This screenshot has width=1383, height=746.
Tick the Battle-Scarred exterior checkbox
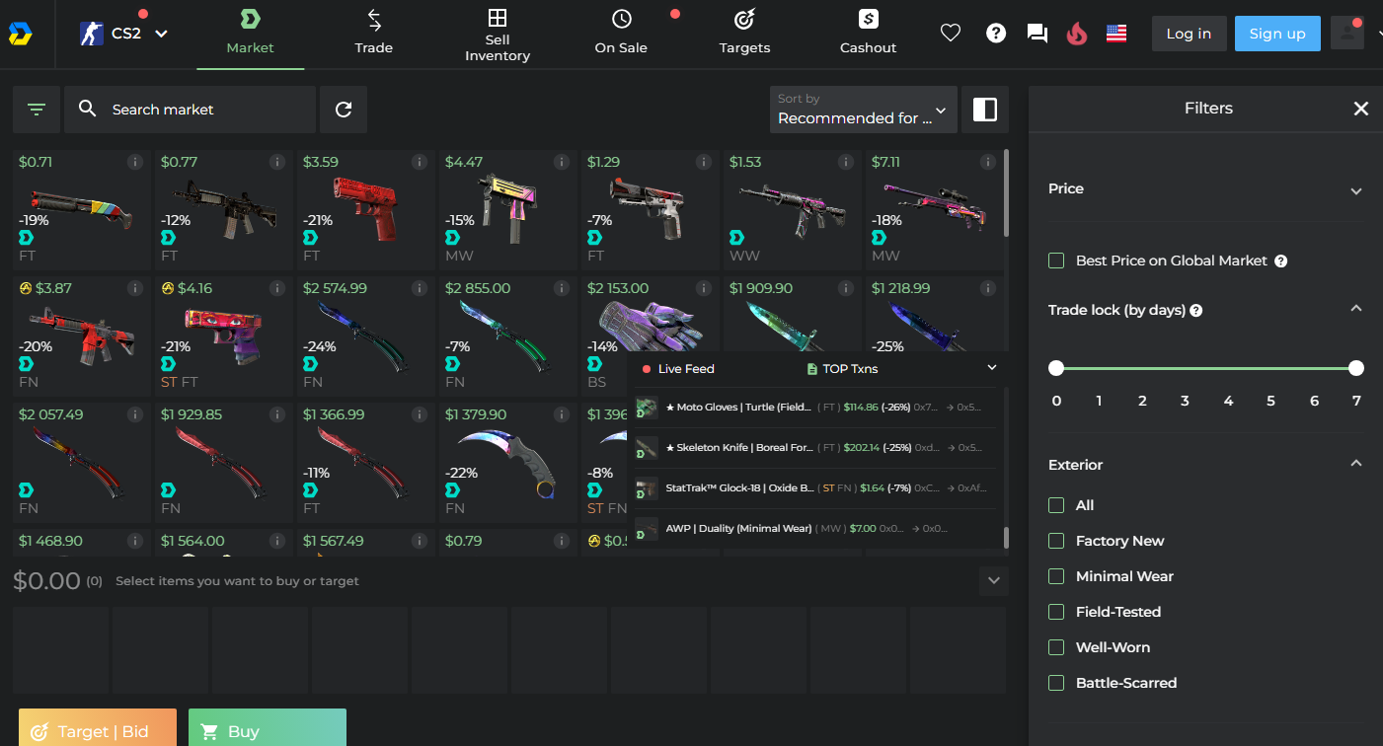tap(1056, 683)
